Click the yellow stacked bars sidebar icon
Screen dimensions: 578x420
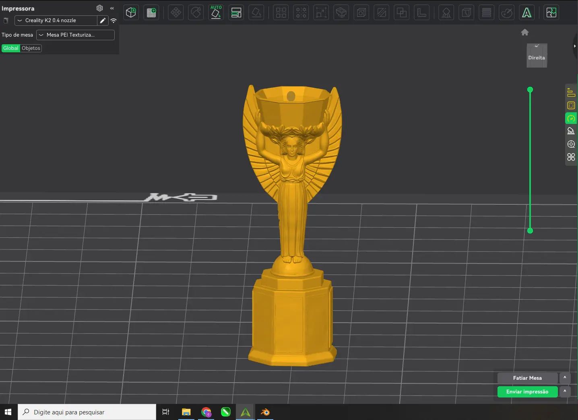pos(571,93)
